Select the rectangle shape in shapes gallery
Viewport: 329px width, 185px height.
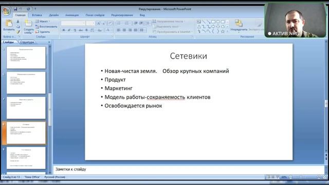coord(213,22)
